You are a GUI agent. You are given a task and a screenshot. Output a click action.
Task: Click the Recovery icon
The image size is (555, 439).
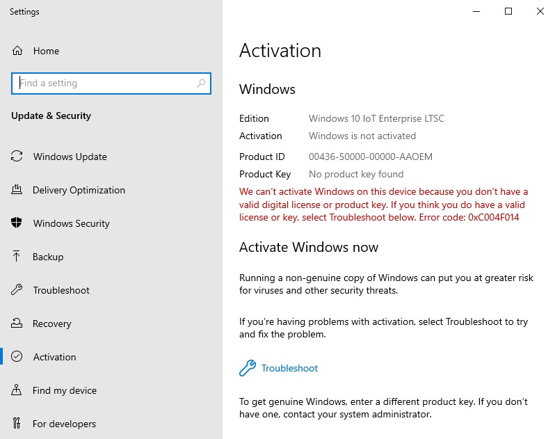[17, 324]
